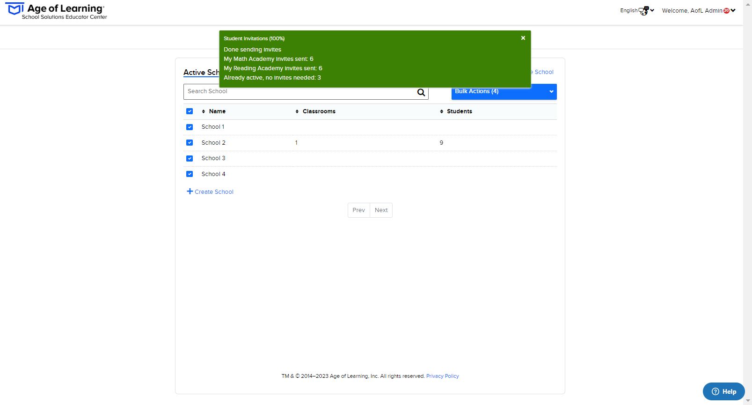The image size is (752, 405).
Task: Close the Student Invitations notification
Action: (523, 38)
